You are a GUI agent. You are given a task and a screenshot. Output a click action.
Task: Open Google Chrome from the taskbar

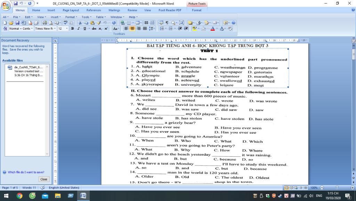[19, 195]
